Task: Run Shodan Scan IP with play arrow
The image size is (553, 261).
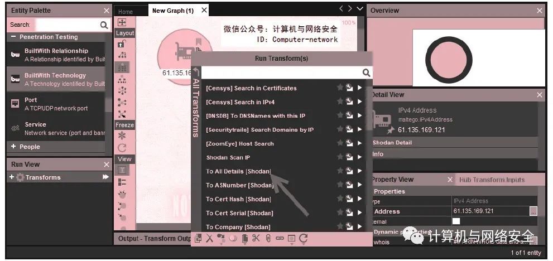Action: [360, 157]
